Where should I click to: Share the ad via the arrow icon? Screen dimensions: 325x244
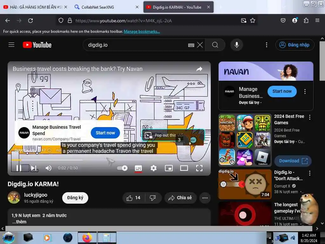coord(199,69)
